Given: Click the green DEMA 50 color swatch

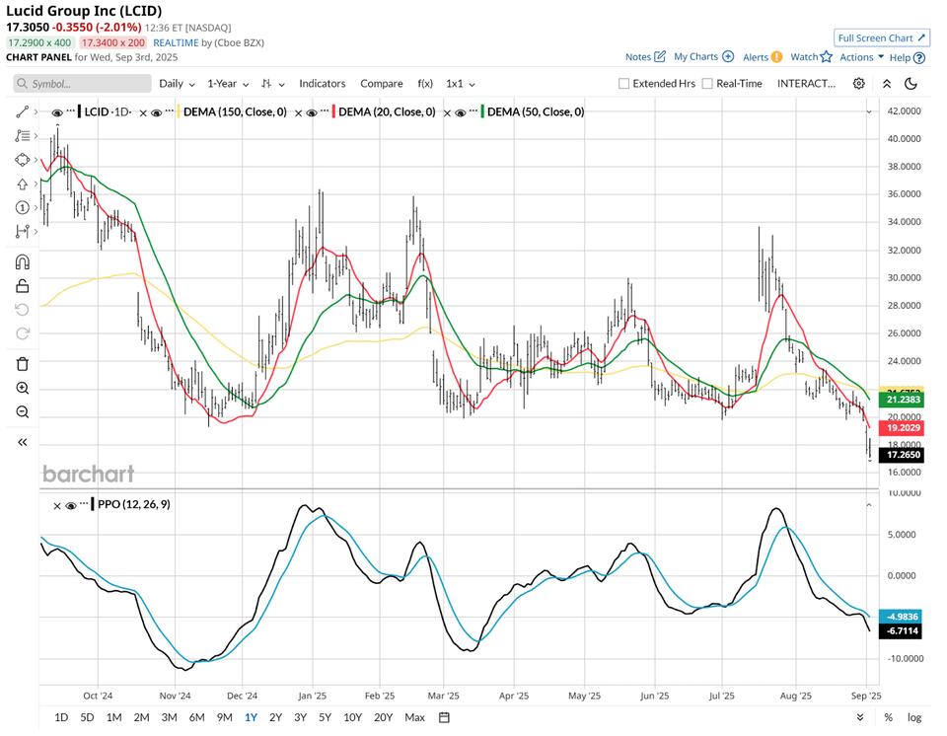Looking at the screenshot, I should (482, 111).
